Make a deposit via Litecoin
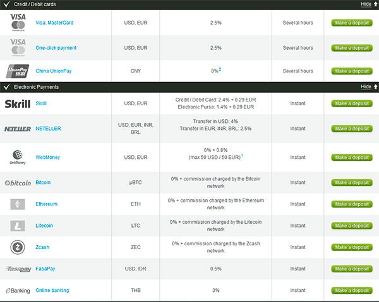This screenshot has height=302, width=379. (352, 226)
